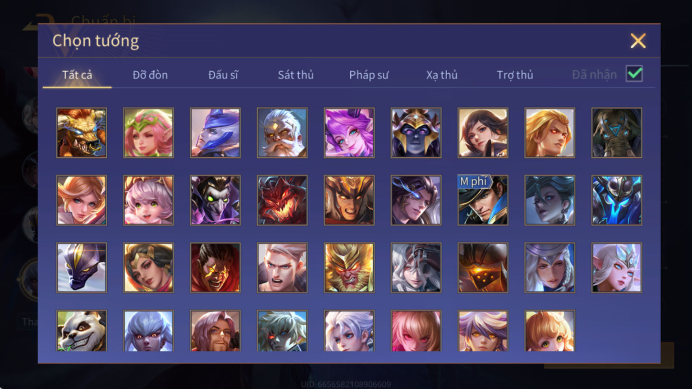Close the Chọn tướng dialog
This screenshot has height=389, width=692.
pyautogui.click(x=638, y=41)
